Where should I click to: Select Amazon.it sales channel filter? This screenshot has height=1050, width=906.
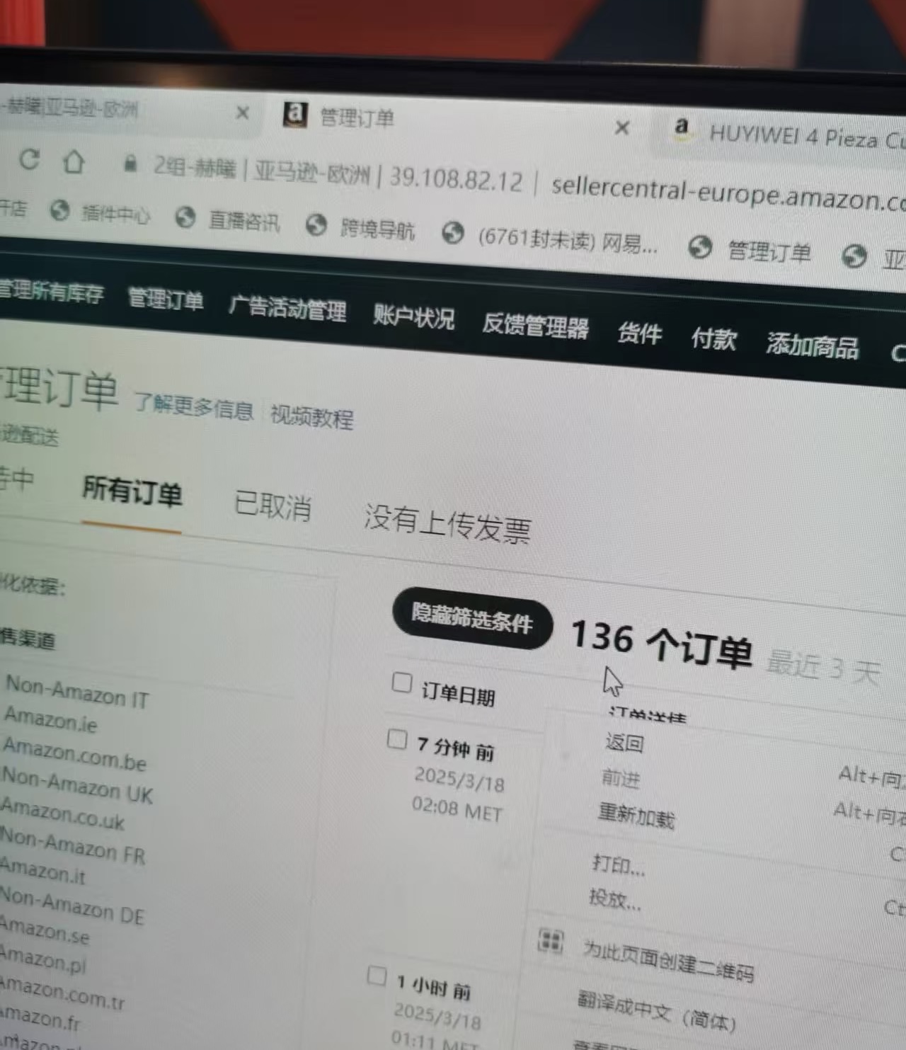(x=42, y=870)
